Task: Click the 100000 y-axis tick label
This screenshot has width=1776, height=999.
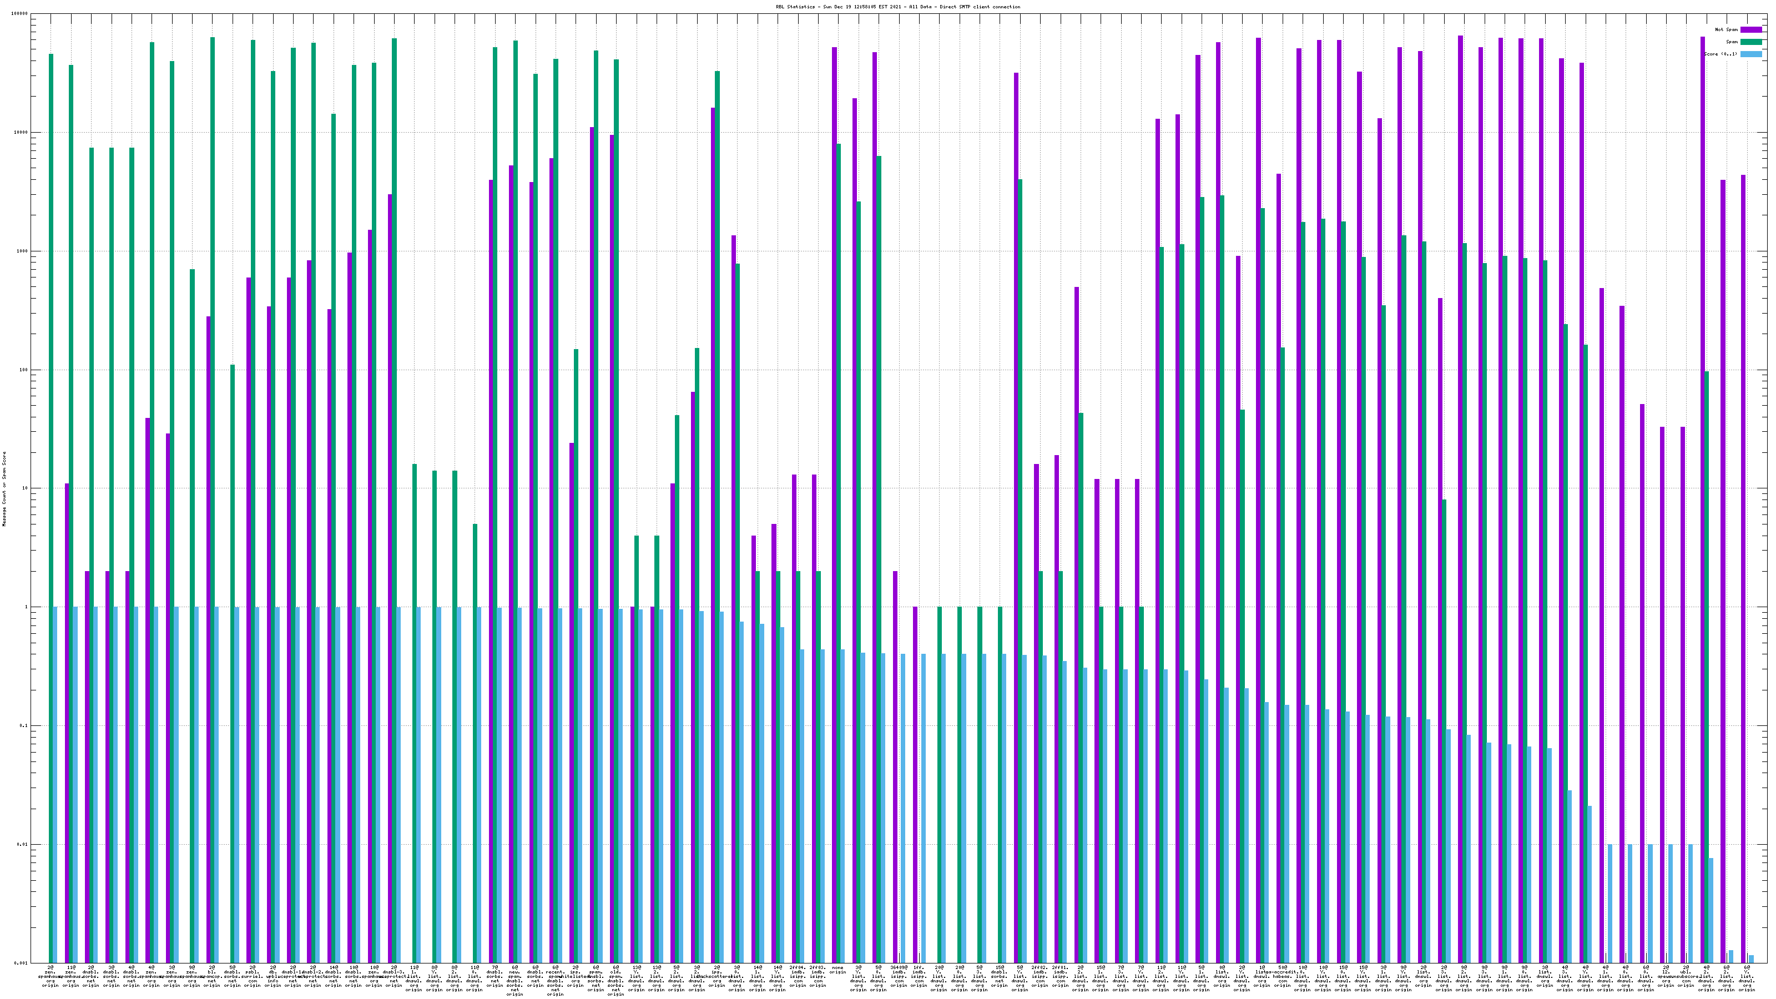Action: (x=19, y=14)
